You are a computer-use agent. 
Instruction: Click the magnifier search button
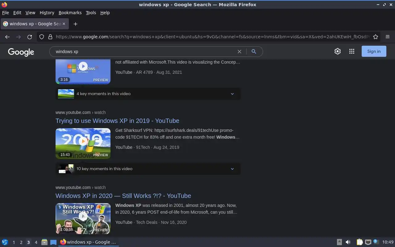pos(254,52)
